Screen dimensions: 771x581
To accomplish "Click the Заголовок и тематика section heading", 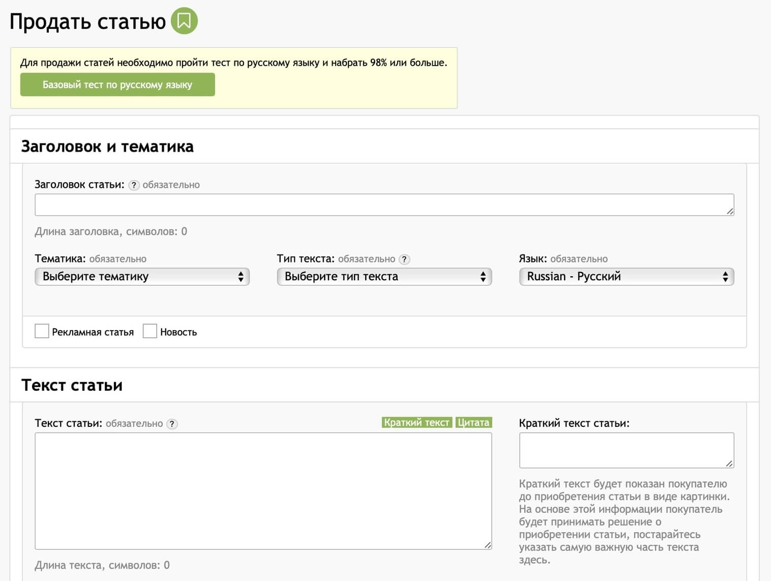I will [x=107, y=147].
